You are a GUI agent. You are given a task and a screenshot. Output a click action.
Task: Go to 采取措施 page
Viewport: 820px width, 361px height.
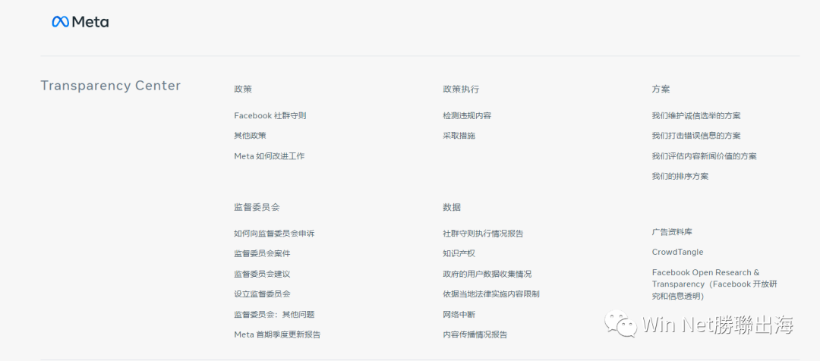click(x=459, y=136)
